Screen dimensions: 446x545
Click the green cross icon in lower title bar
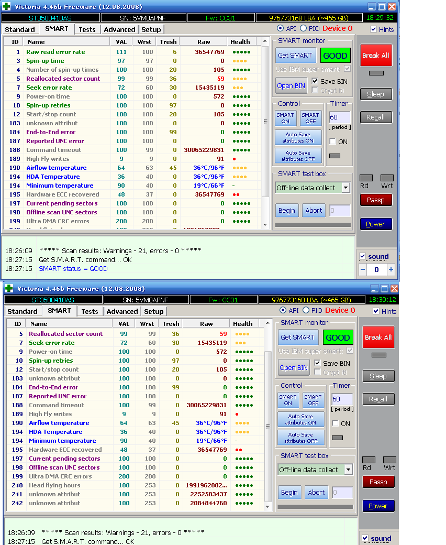coord(9,289)
